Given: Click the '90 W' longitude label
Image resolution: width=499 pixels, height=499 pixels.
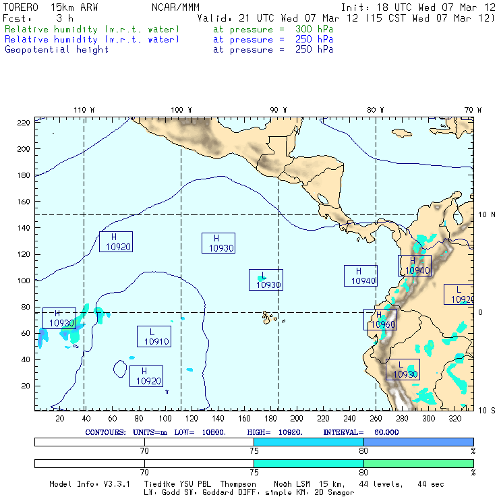Looking at the screenshot, I should click(x=278, y=110).
